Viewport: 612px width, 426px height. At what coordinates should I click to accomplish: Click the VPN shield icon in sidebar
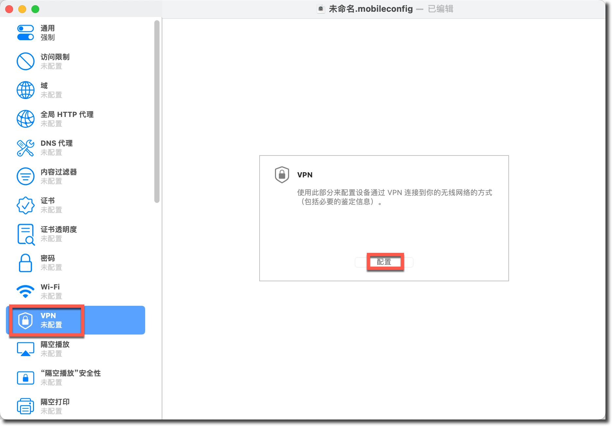(25, 320)
